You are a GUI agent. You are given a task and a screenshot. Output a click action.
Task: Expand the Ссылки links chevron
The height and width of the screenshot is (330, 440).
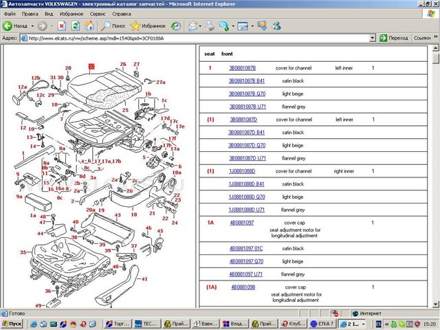(435, 36)
